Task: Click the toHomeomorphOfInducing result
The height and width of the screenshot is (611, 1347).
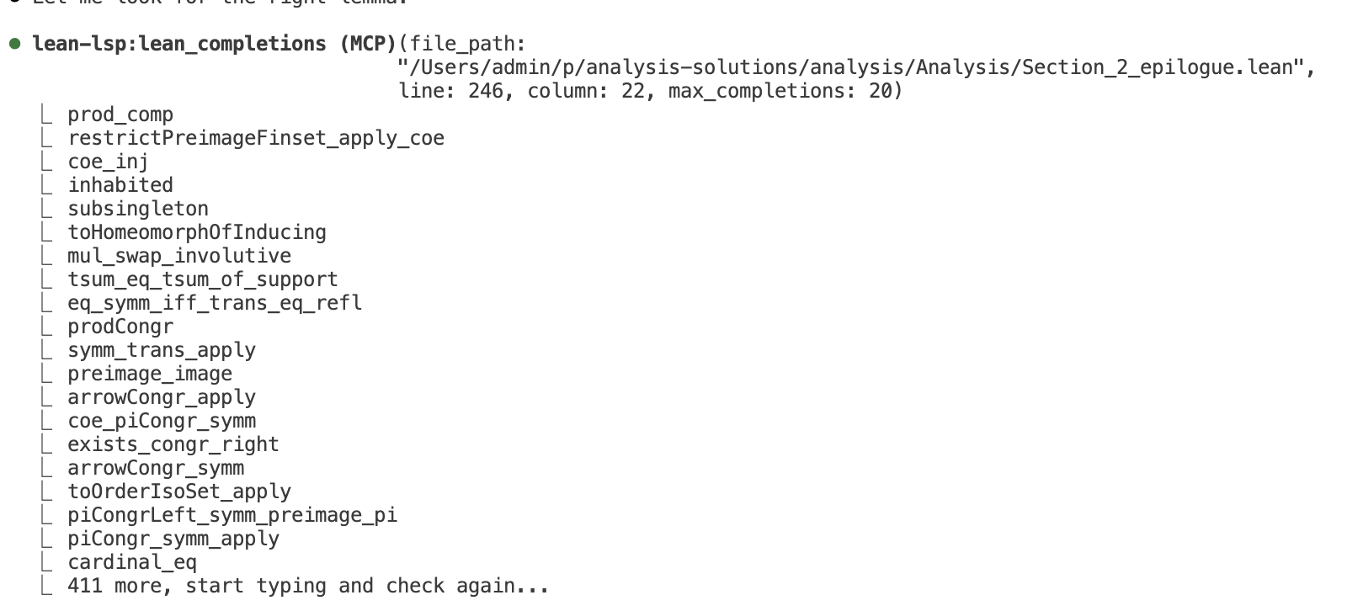Action: tap(197, 232)
